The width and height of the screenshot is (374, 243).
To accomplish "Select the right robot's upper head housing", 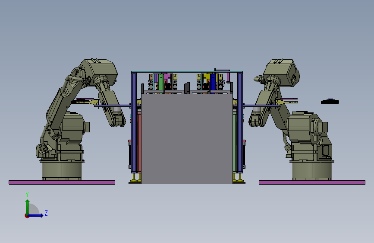I will (281, 71).
